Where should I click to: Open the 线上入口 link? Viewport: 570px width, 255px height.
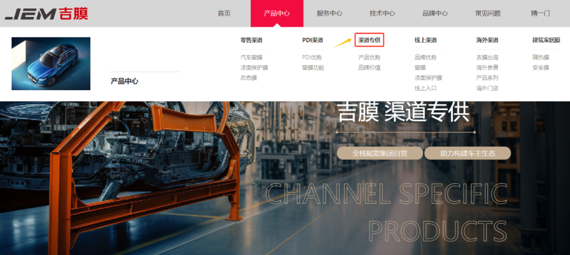point(426,88)
